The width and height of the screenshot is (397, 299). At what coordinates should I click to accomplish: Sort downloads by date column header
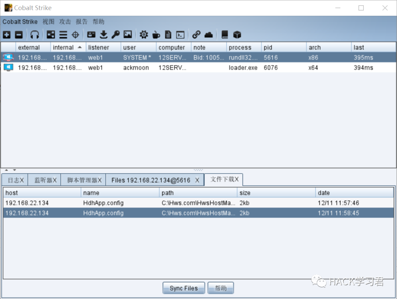point(355,193)
